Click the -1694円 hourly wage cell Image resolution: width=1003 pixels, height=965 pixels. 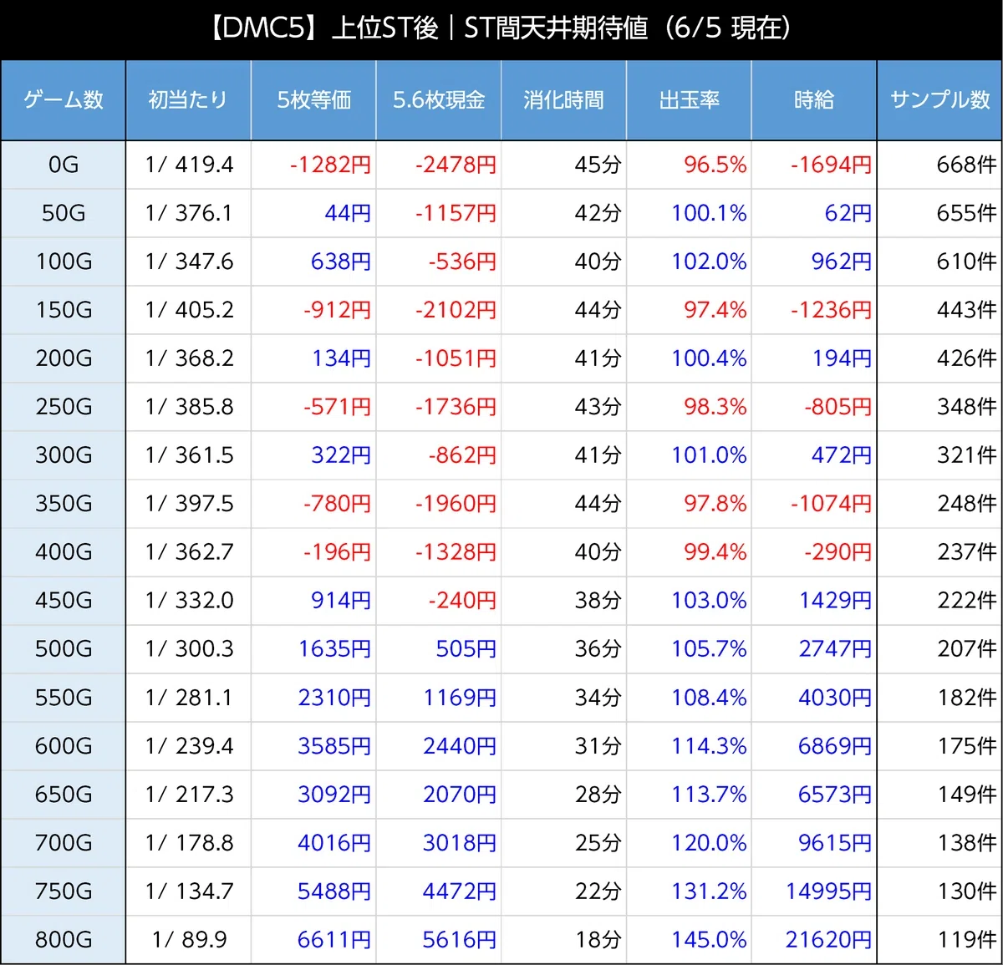tap(814, 165)
